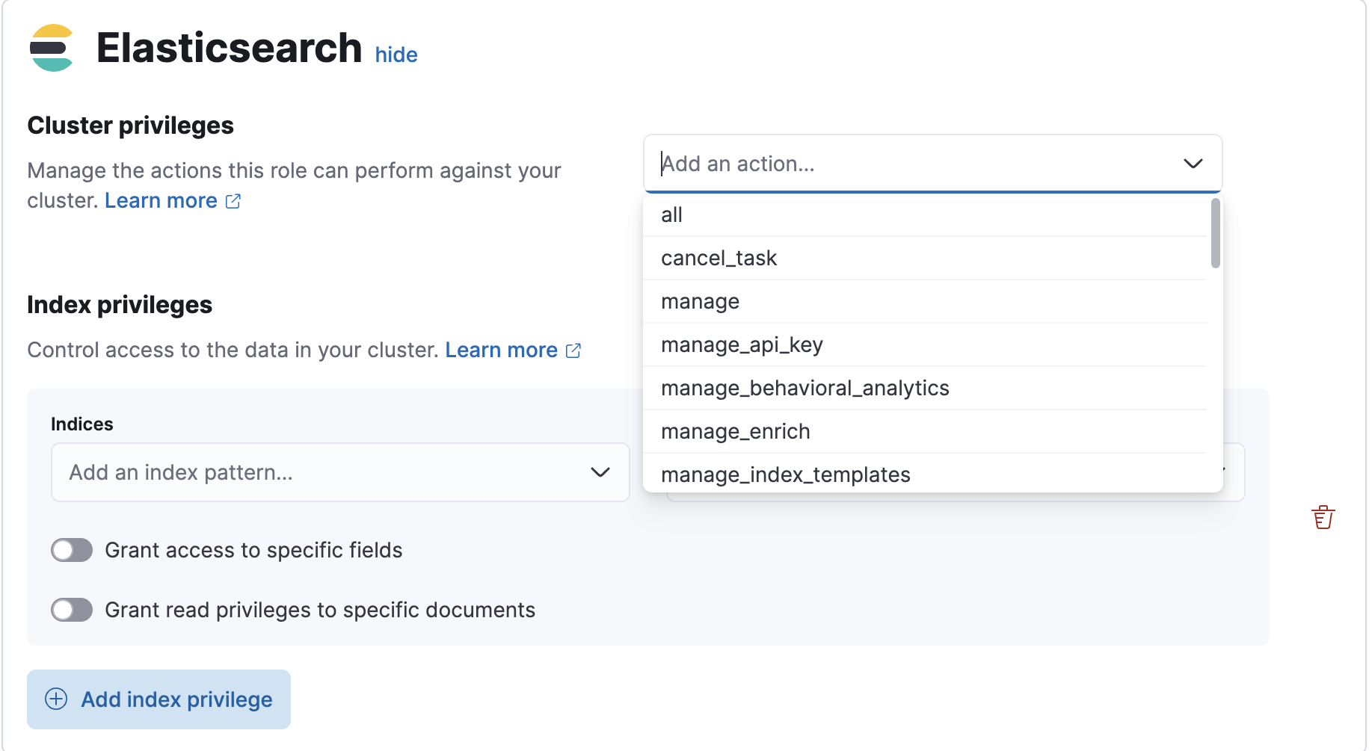Click external link icon beside index Learn more

coord(573,350)
